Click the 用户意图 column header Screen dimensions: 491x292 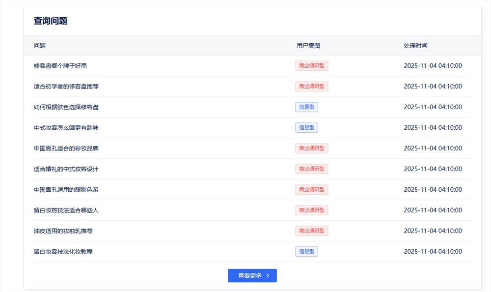click(x=308, y=46)
